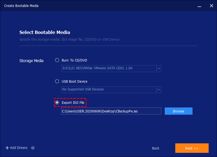Click the Burn To CD/DVD label text

(x=75, y=60)
